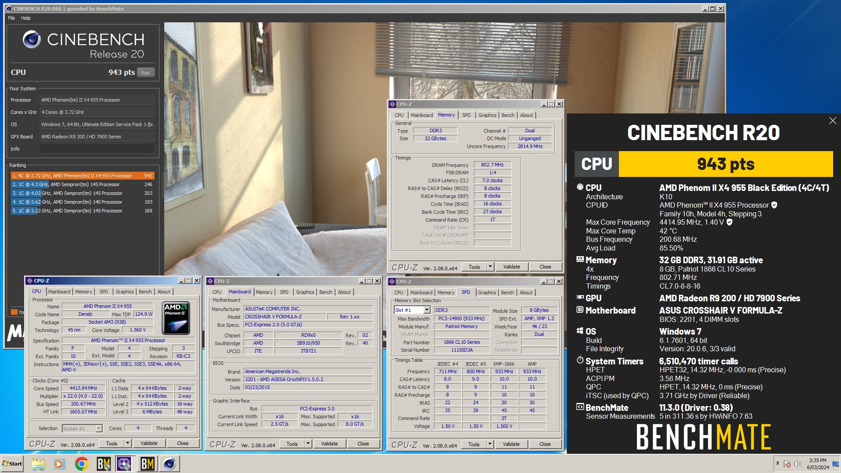Image resolution: width=841 pixels, height=473 pixels.
Task: Open Windows Explorer from the taskbar
Action: [x=38, y=464]
